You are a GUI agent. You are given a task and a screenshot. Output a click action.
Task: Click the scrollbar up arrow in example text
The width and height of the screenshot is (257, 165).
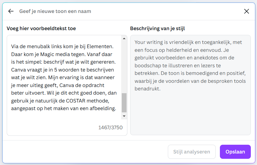point(124,38)
